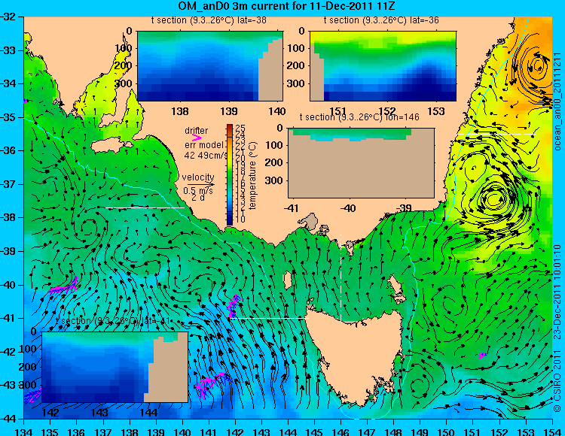
Task: Click the magenta drifter track northwest of Tasmania
Action: tap(234, 305)
